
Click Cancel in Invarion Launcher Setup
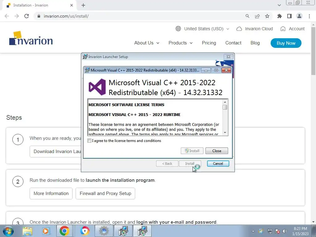[x=218, y=164]
